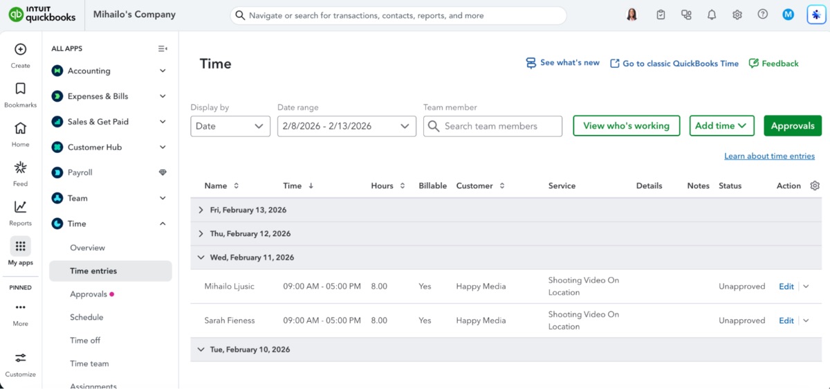Edit Sarah Fieness time entry
The width and height of the screenshot is (830, 389).
pyautogui.click(x=786, y=320)
